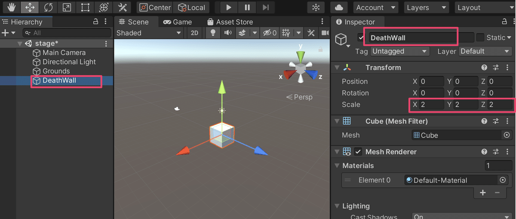
Task: Open the Layer Default dropdown
Action: [x=485, y=51]
